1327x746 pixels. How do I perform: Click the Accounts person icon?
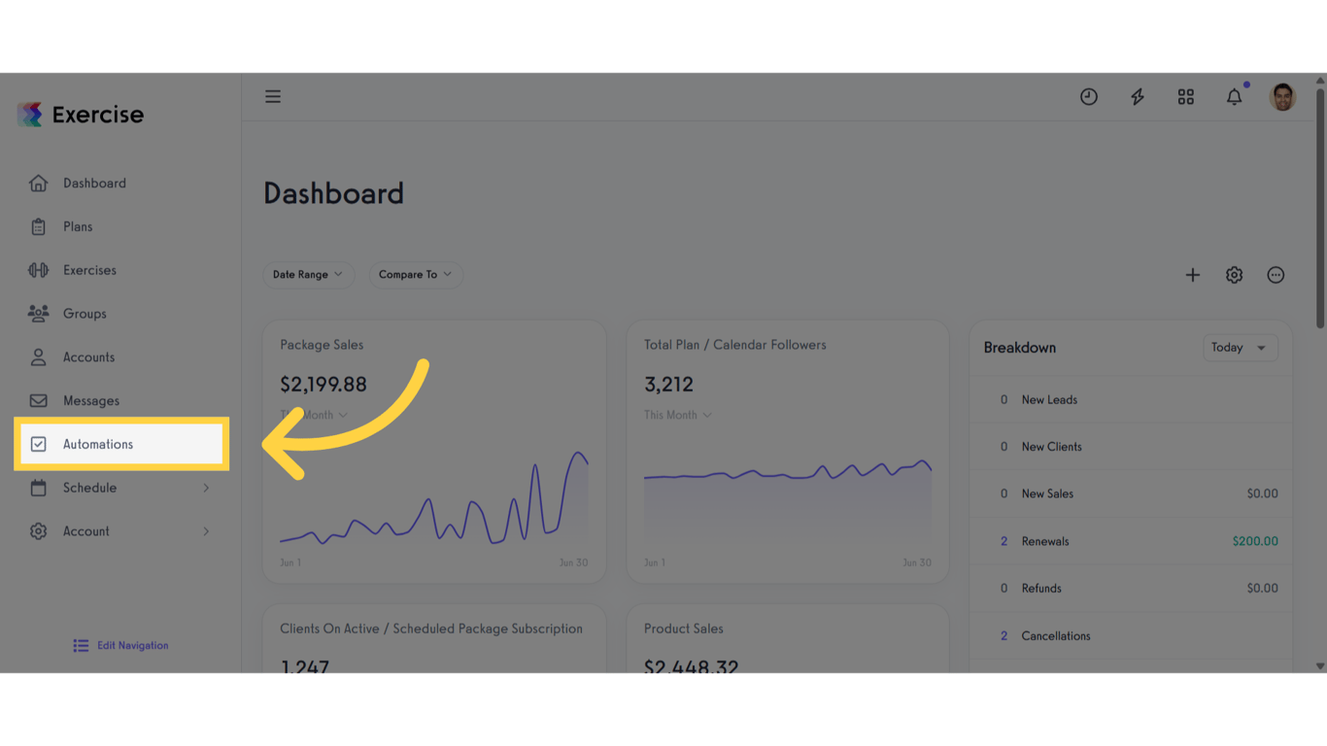pos(38,357)
